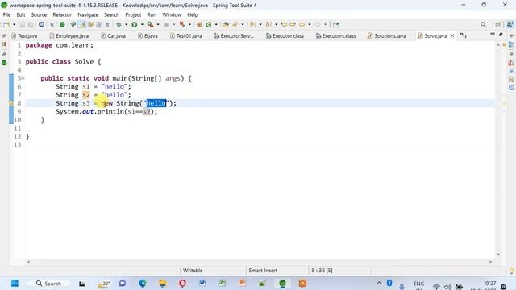Toggle Mark Occurrences highlighter icon

point(82,25)
